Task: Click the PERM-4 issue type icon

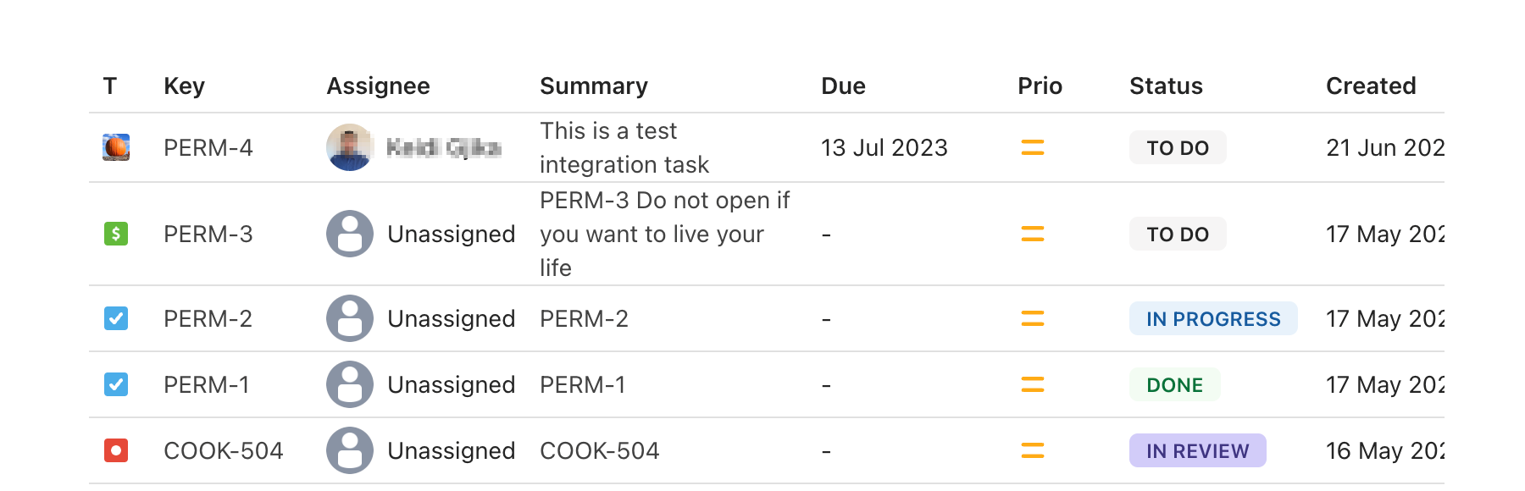Action: (x=116, y=147)
